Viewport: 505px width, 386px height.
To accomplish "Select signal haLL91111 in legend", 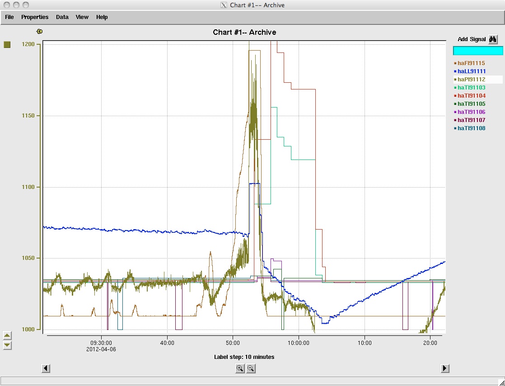I will click(472, 71).
